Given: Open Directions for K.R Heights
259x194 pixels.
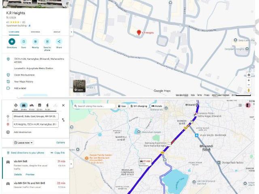Looking at the screenshot, I should point(12,42).
